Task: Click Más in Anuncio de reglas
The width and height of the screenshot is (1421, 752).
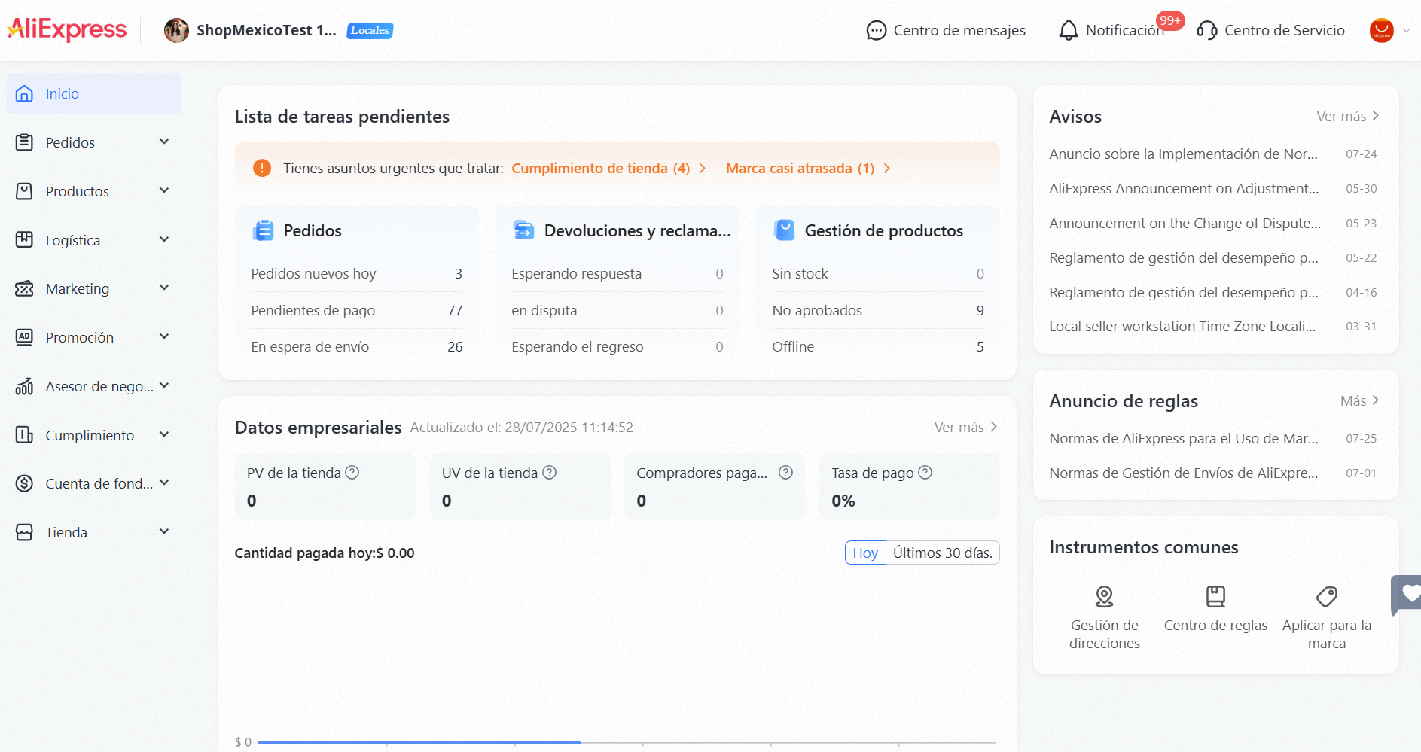Action: (x=1360, y=400)
